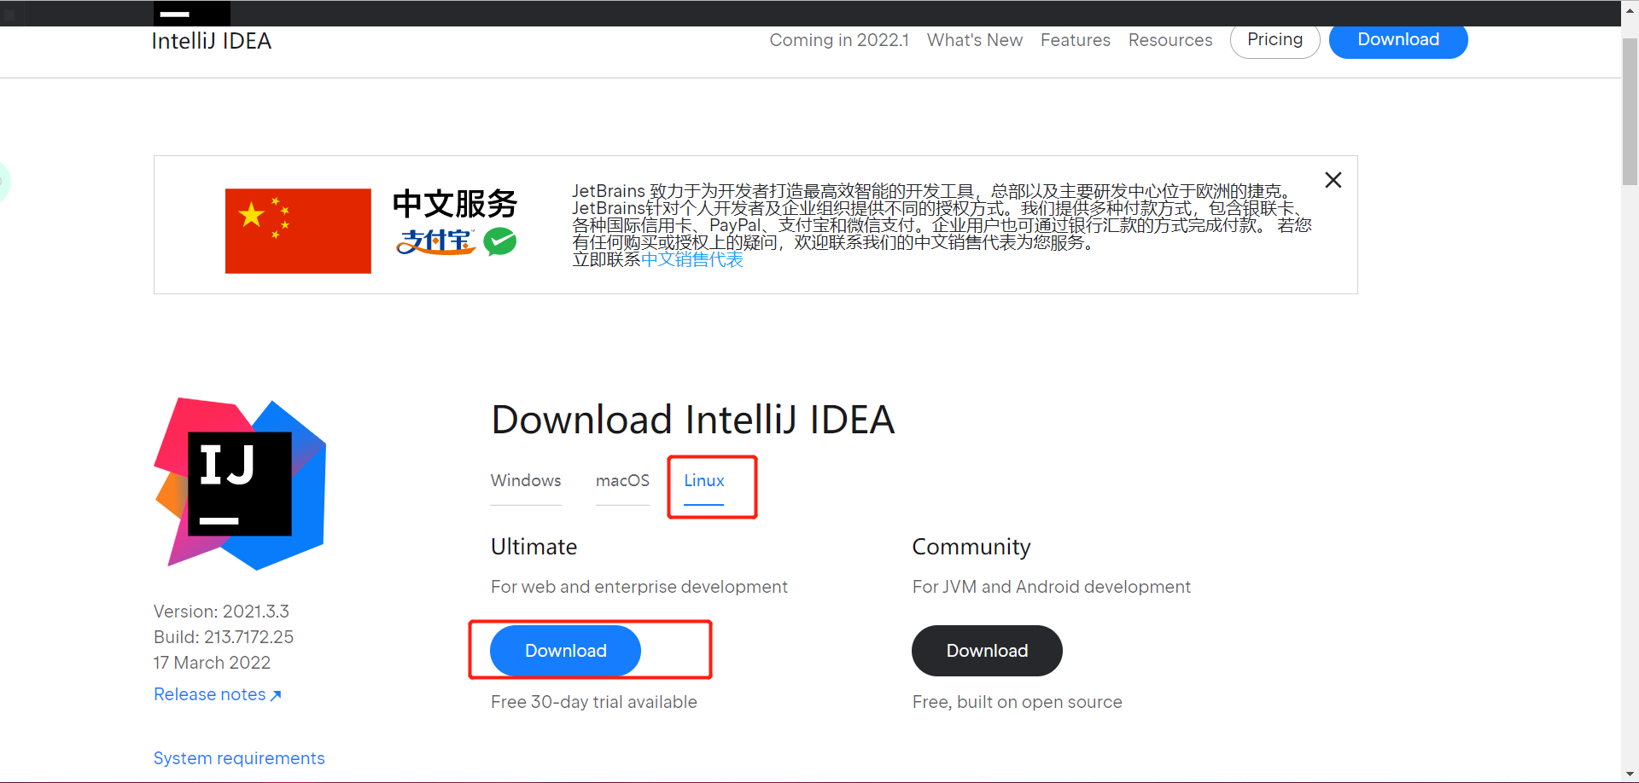
Task: Open the Release notes link
Action: (218, 694)
